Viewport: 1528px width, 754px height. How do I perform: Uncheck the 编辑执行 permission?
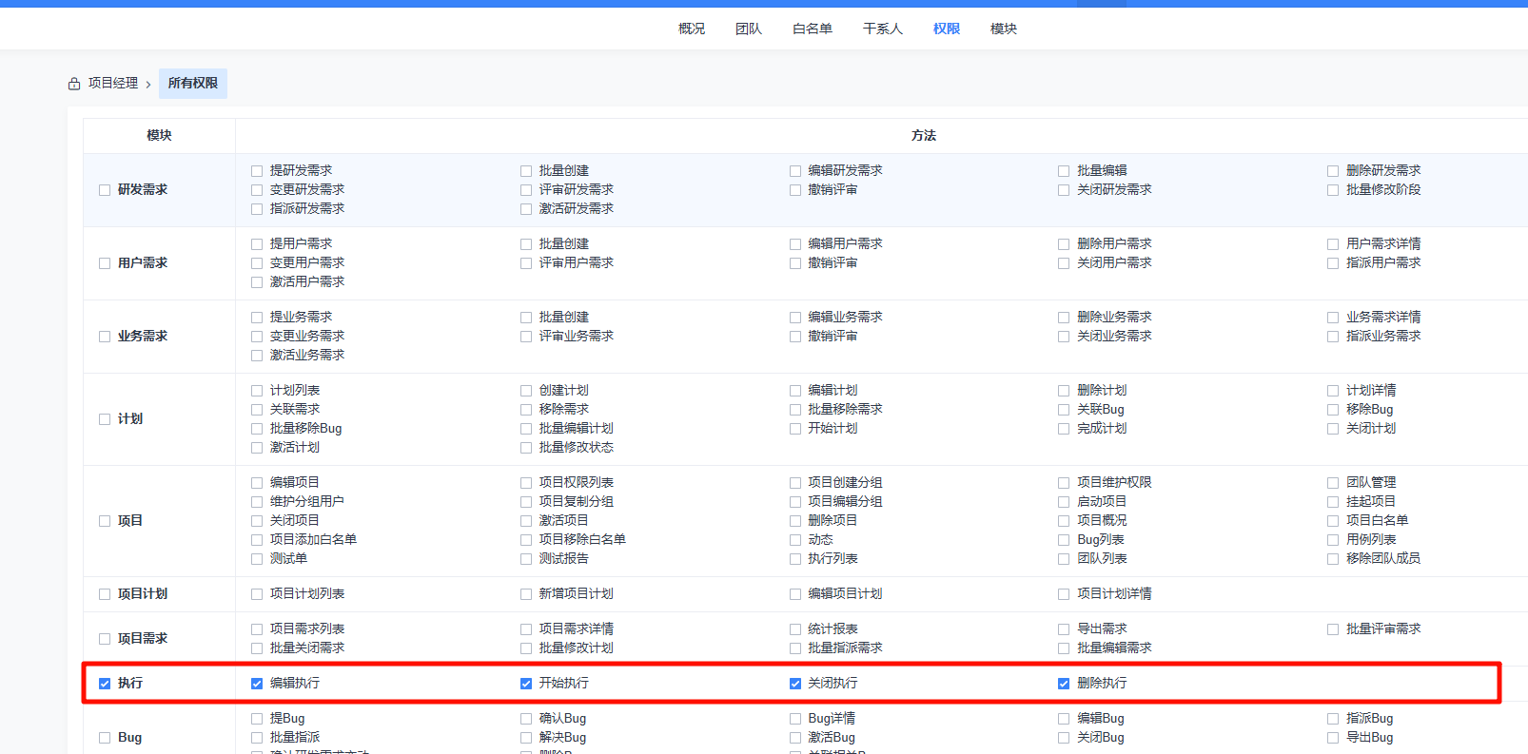[257, 684]
